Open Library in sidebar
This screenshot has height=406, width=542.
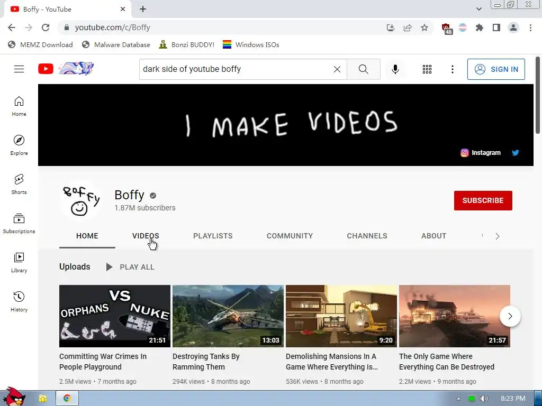pyautogui.click(x=19, y=263)
